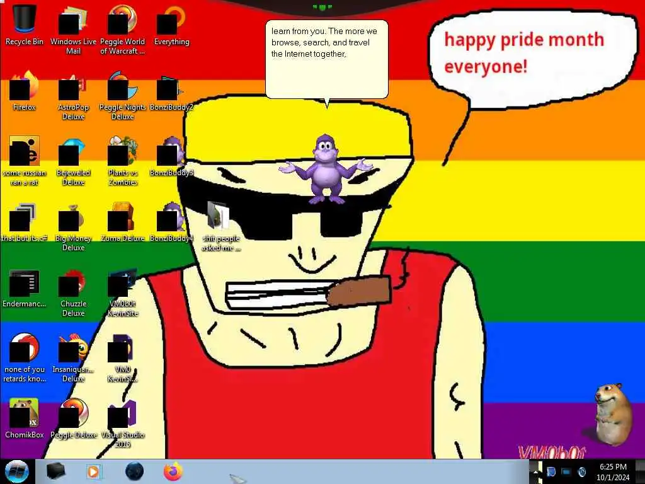645x484 pixels.
Task: Open the clock showing 6:25 PM
Action: click(x=613, y=471)
